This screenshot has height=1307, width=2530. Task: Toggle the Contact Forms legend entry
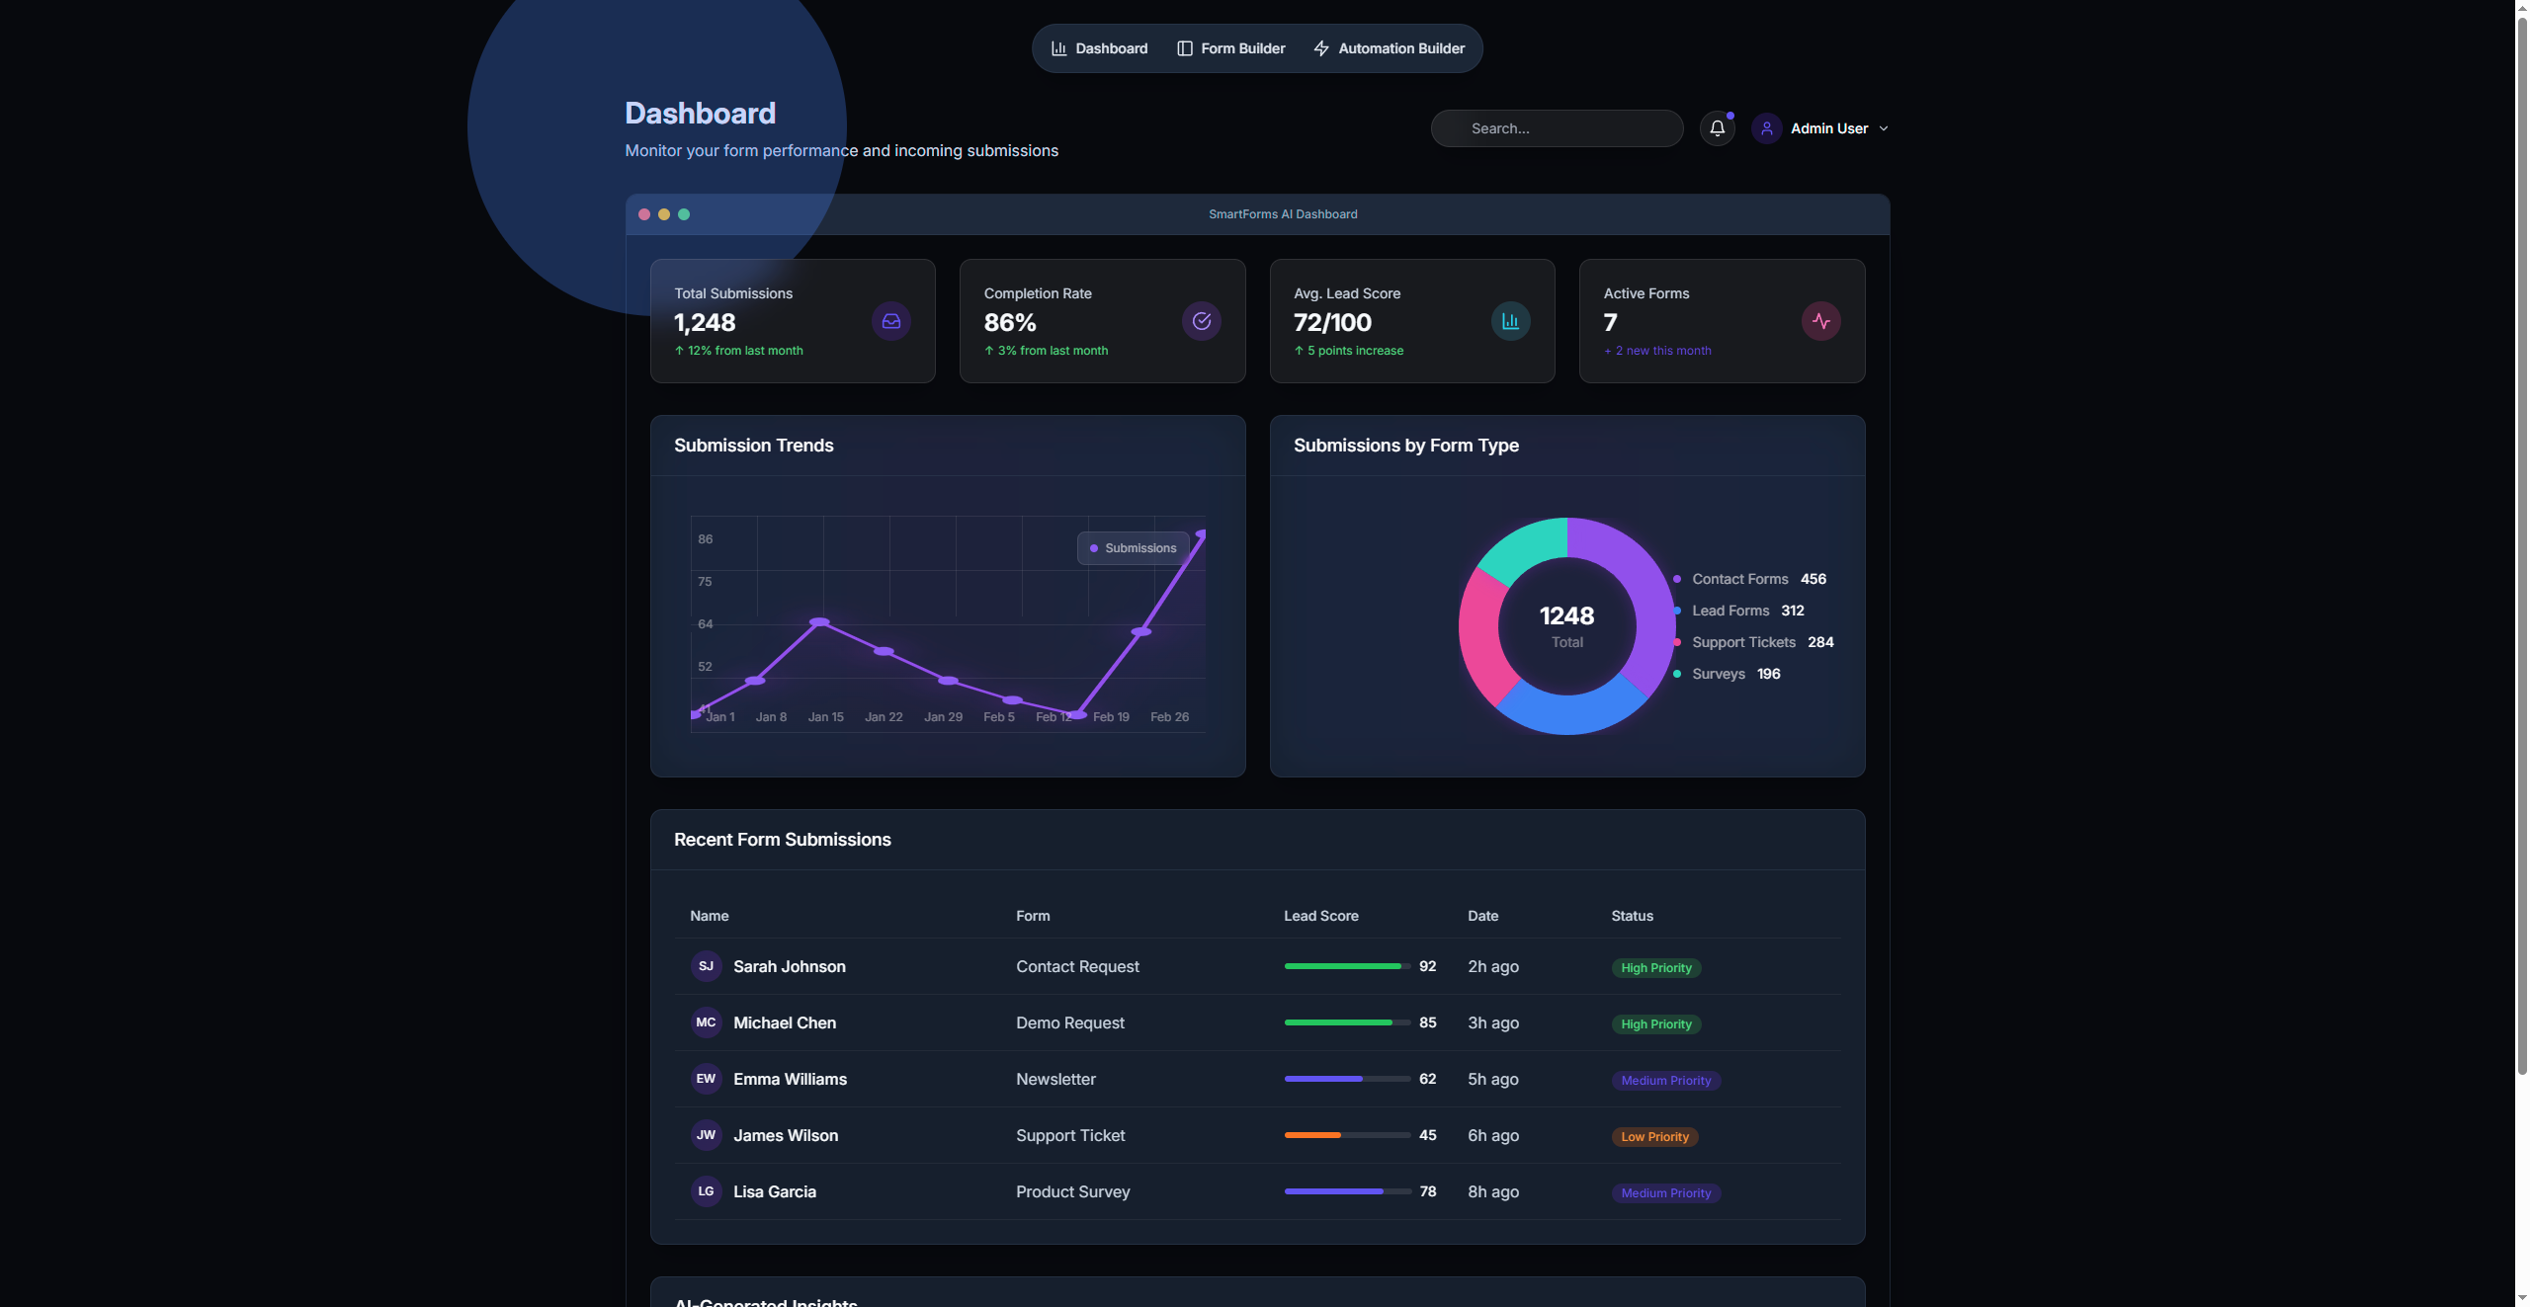pyautogui.click(x=1739, y=579)
